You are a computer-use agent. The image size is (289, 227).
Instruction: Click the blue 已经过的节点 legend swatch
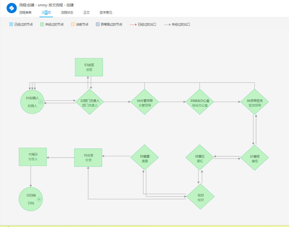[x=11, y=24]
